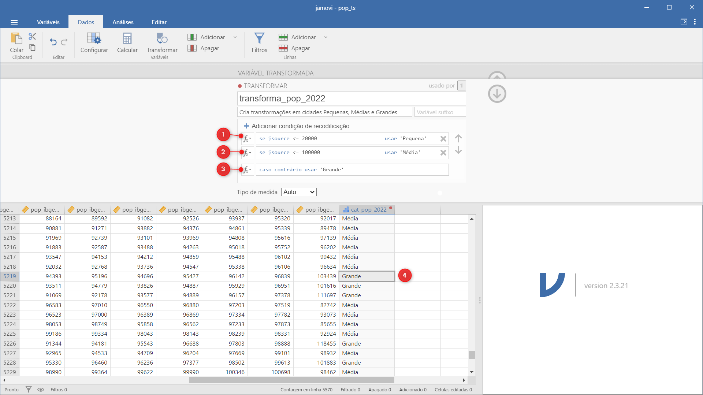The image size is (703, 395).
Task: Expand the variables Adicionar dropdown arrow
Action: 235,37
